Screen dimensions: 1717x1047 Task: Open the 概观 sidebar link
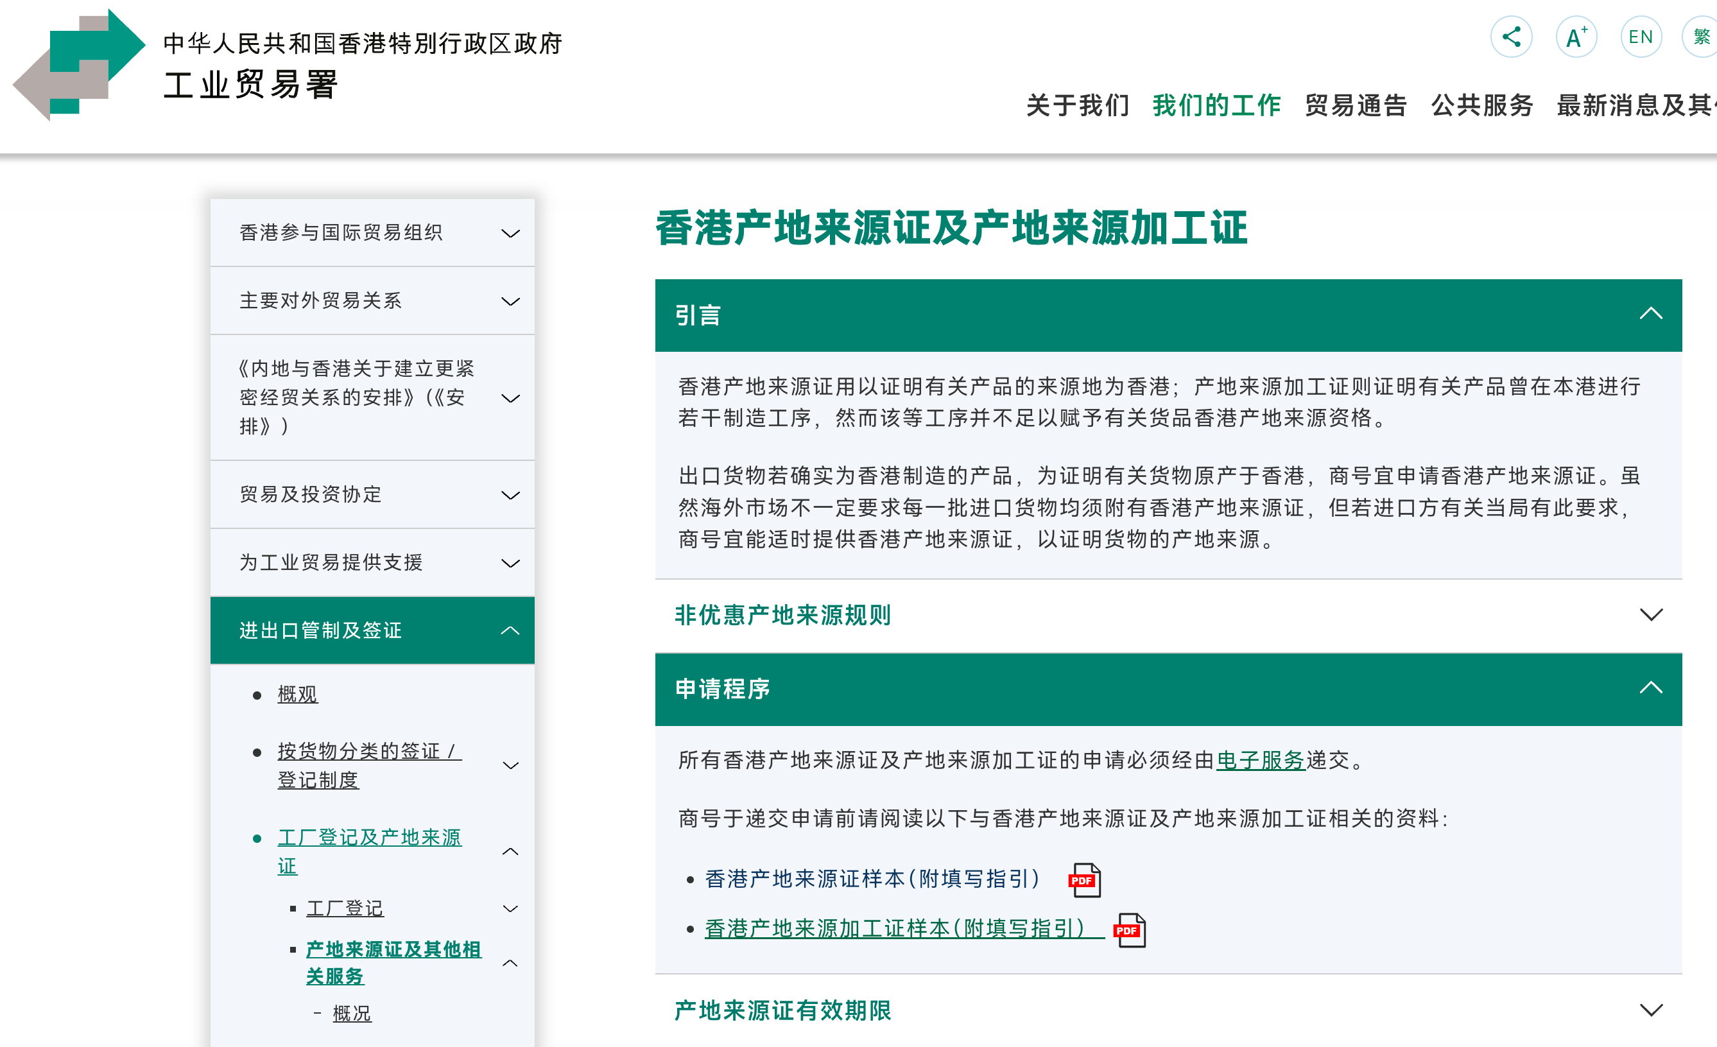(298, 695)
